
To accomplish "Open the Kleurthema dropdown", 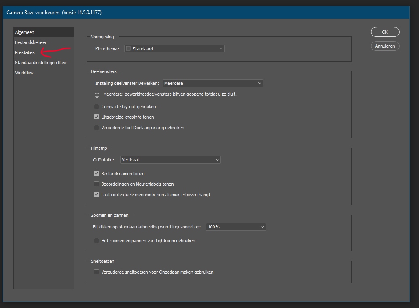I will point(174,48).
